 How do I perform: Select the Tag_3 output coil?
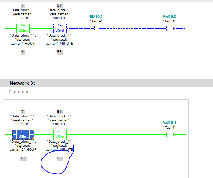(170, 28)
